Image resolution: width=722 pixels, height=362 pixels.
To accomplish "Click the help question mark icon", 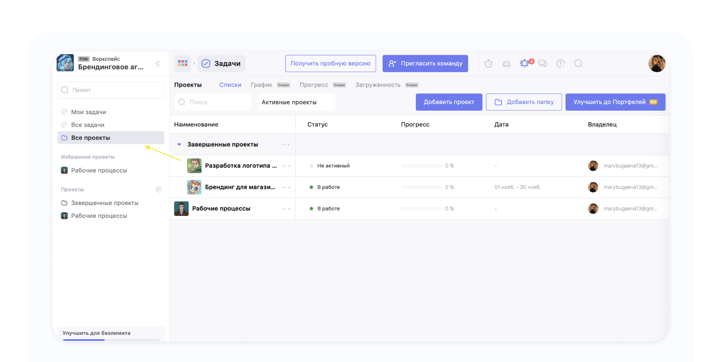I will coord(560,63).
